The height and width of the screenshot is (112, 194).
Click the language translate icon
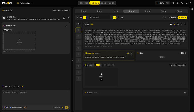[x=182, y=3]
